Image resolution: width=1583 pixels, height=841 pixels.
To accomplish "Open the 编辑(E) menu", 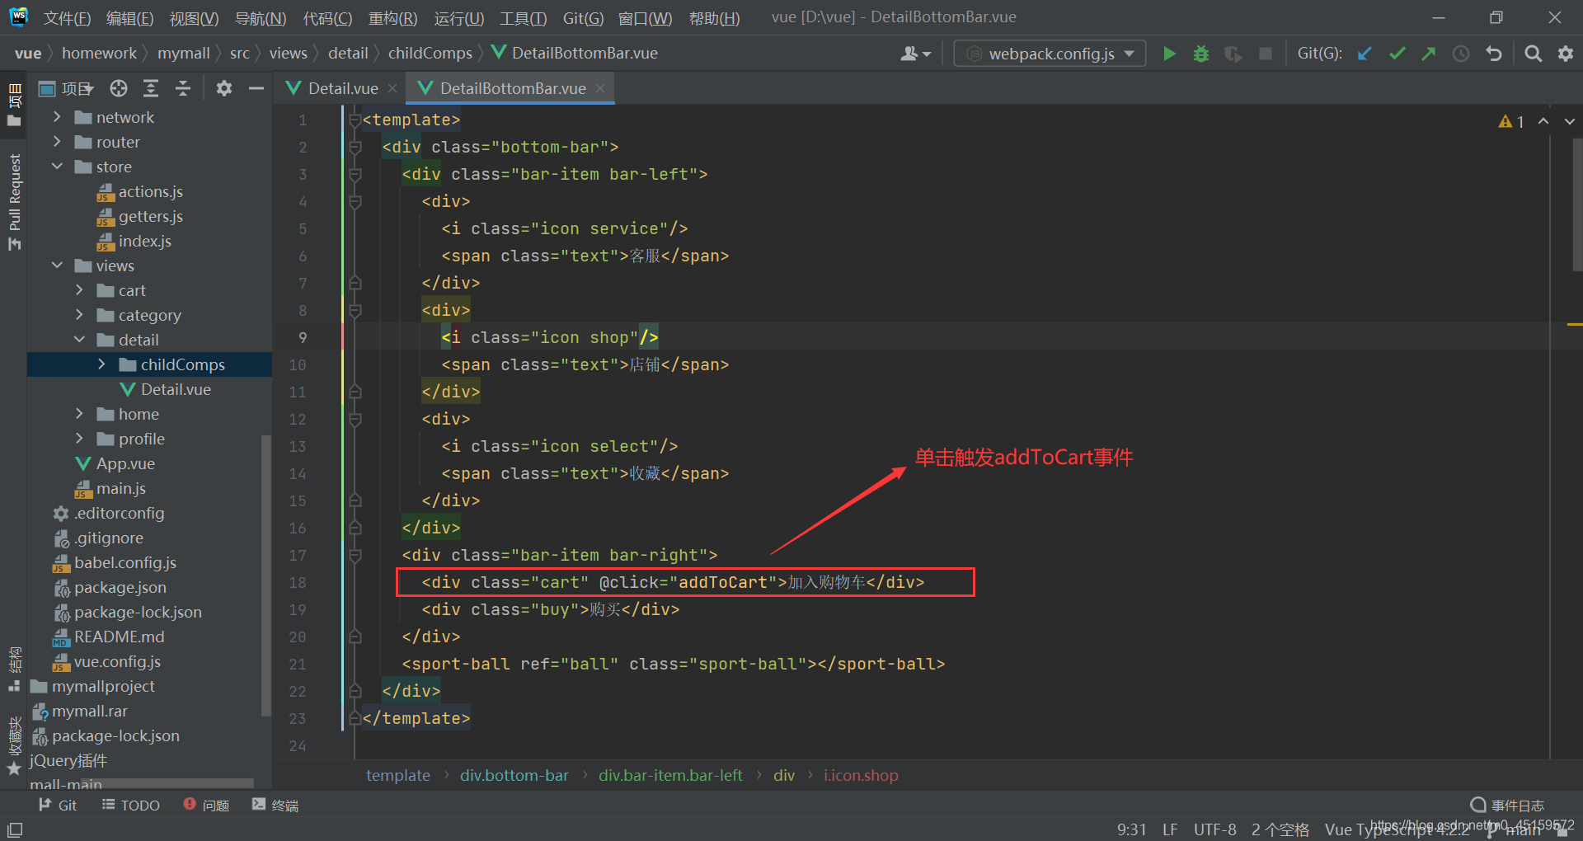I will click(129, 18).
